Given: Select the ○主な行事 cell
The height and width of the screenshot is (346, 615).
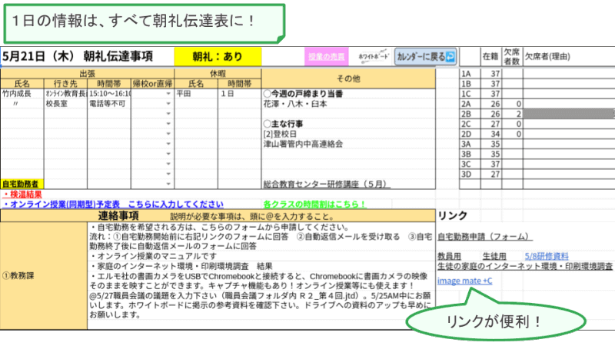Looking at the screenshot, I should (x=348, y=124).
